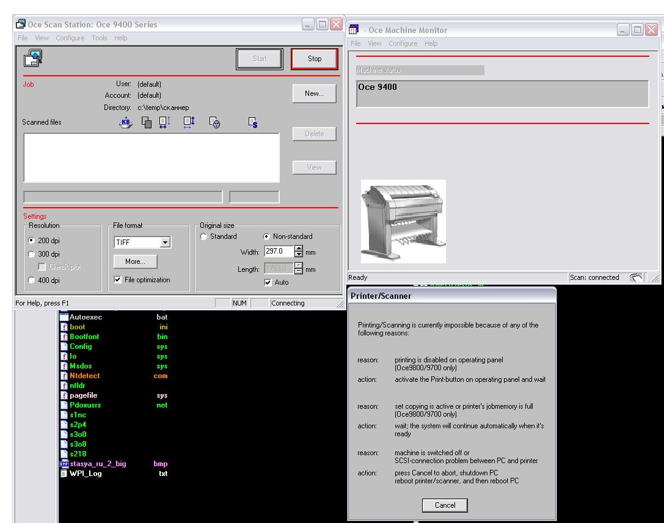Click the connection icon in Machine Monitor status bar
Image resolution: width=664 pixels, height=523 pixels.
pos(636,277)
